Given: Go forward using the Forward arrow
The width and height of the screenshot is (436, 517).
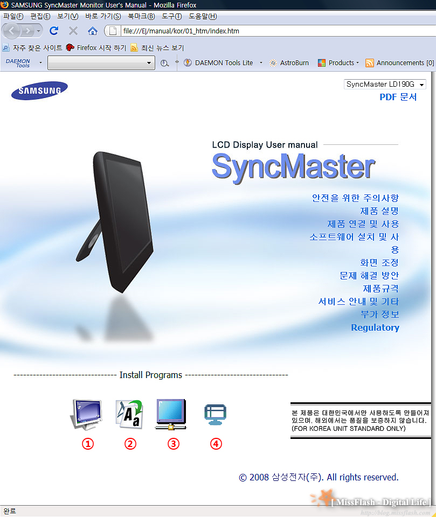Looking at the screenshot, I should pos(27,31).
